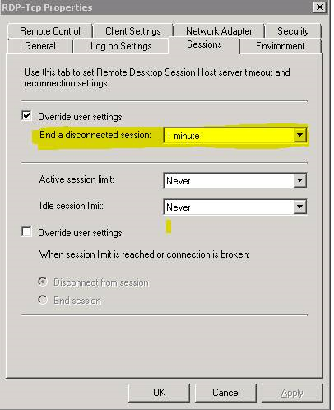Switch to the Environment tab
The width and height of the screenshot is (334, 410).
(281, 46)
